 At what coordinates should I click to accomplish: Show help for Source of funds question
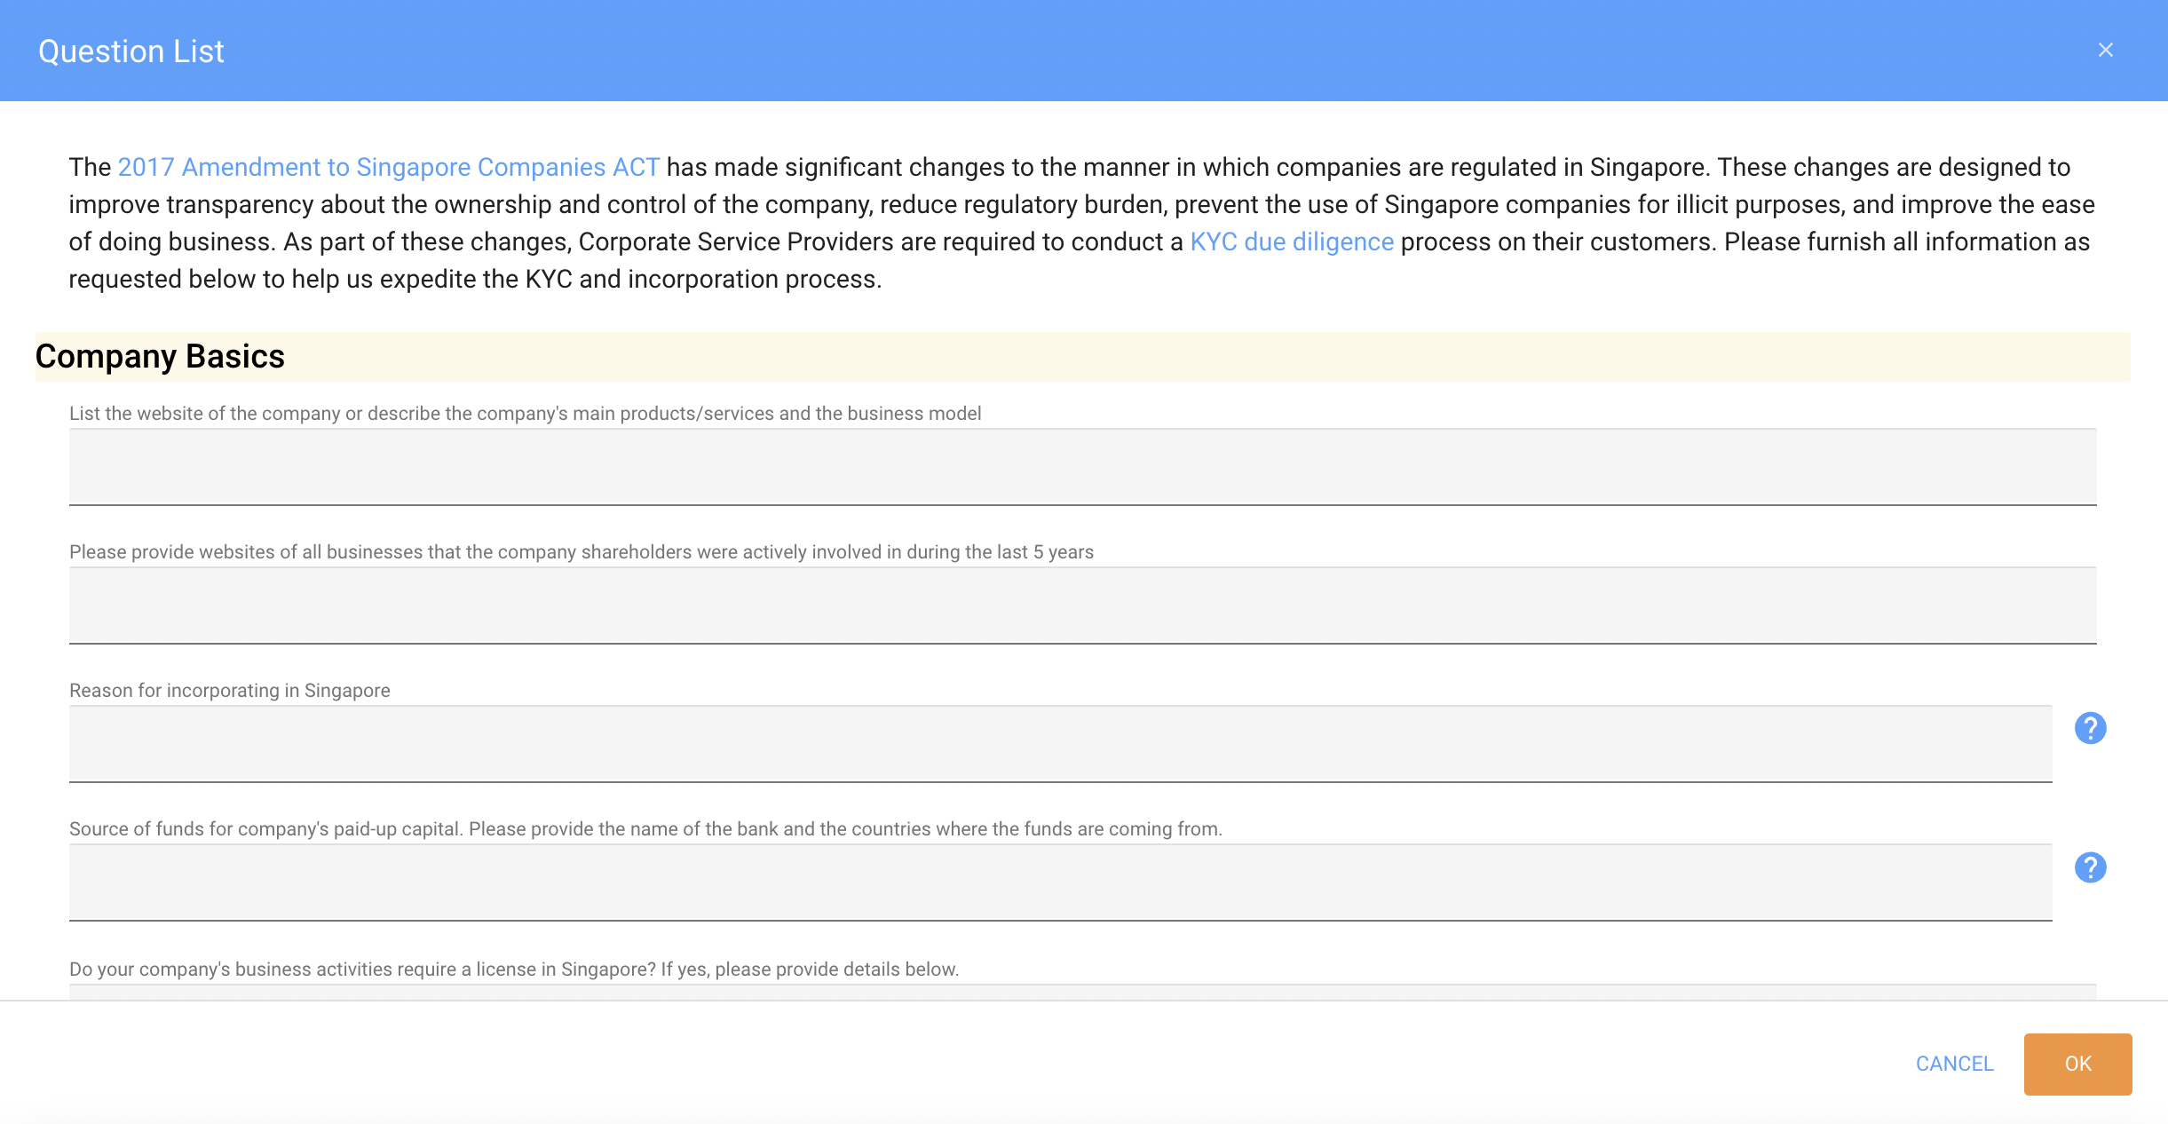coord(2091,867)
